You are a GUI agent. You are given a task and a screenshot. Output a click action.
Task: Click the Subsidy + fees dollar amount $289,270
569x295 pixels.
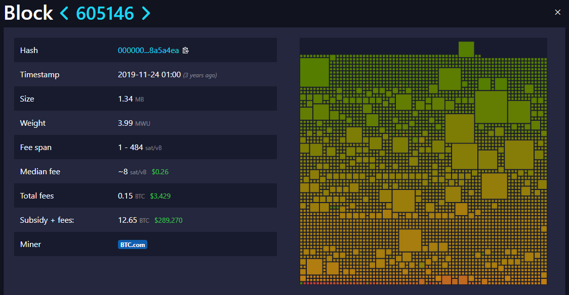(x=168, y=220)
